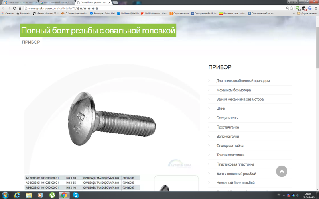Viewport: 319px width, 199px height.
Task: Click the taskbar clock showing 21:39
Action: click(308, 195)
